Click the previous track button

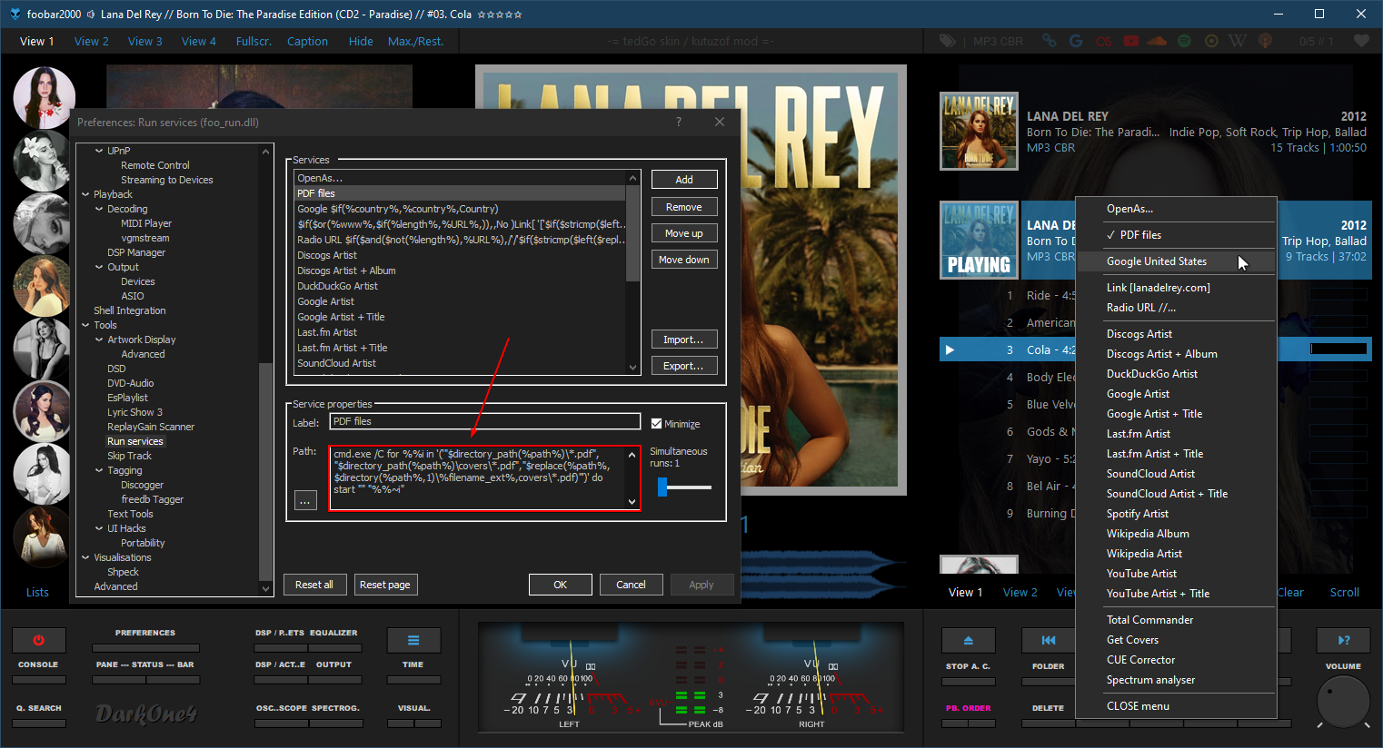coord(1048,640)
